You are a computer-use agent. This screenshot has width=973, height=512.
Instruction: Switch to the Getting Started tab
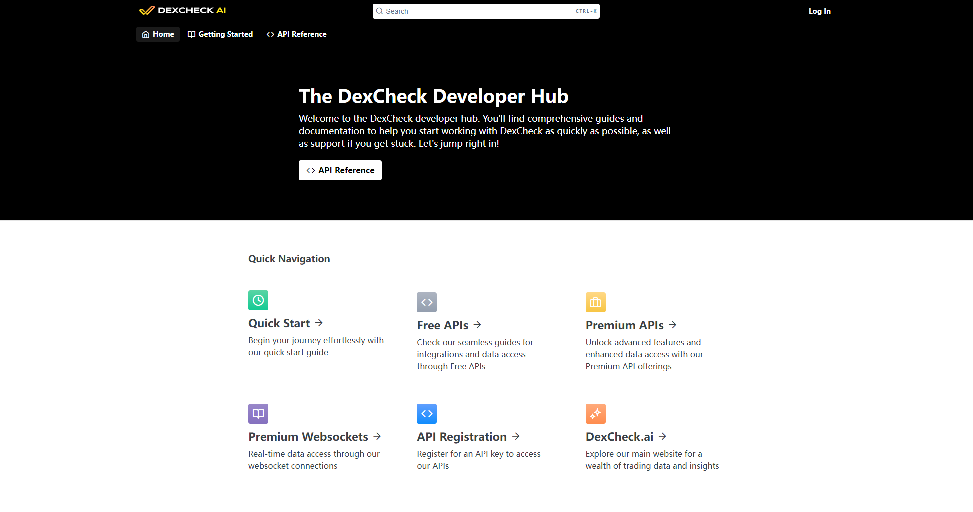[x=220, y=34]
